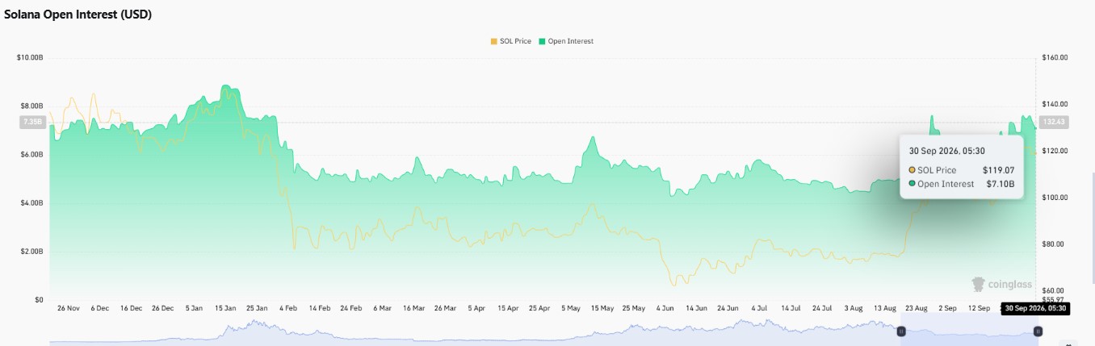Screen dimensions: 1095x346
Task: Click the 12 Sep date axis label
Action: click(979, 308)
